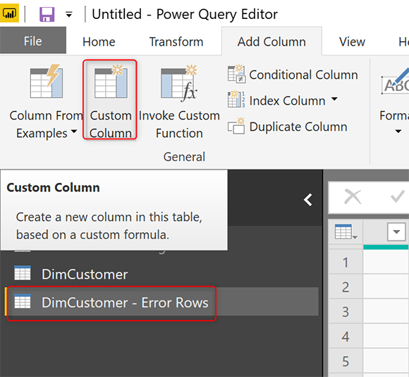Image resolution: width=409 pixels, height=377 pixels.
Task: Click the Save icon in title bar
Action: [47, 14]
